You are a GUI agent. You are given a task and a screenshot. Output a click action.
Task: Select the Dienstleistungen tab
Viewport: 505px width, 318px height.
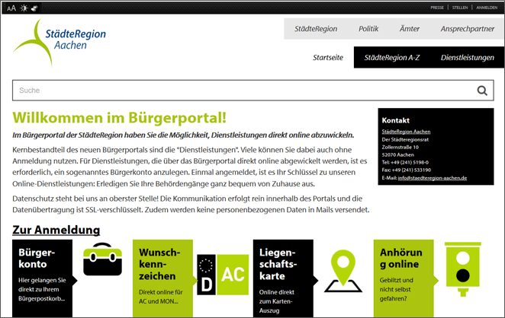(468, 58)
